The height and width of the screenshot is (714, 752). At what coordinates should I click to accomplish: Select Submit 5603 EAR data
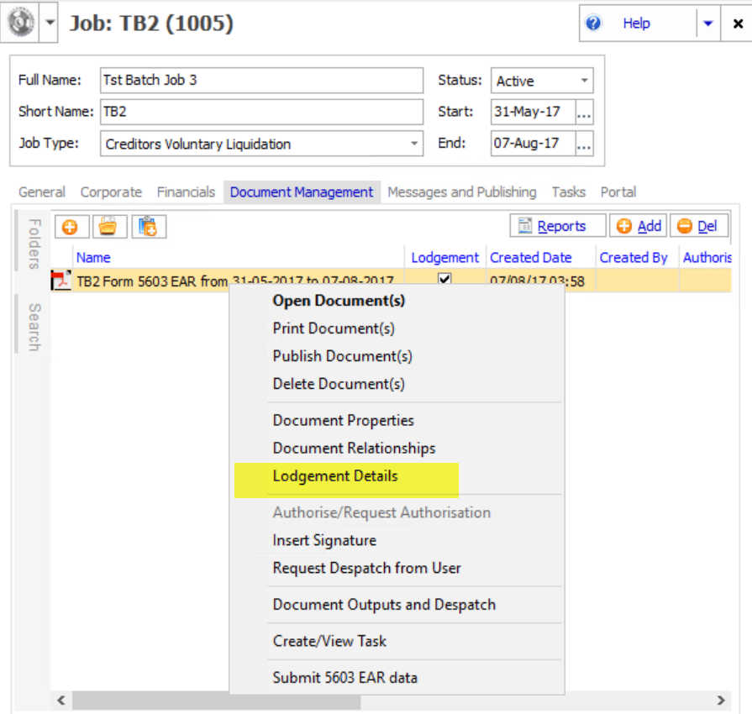click(344, 678)
